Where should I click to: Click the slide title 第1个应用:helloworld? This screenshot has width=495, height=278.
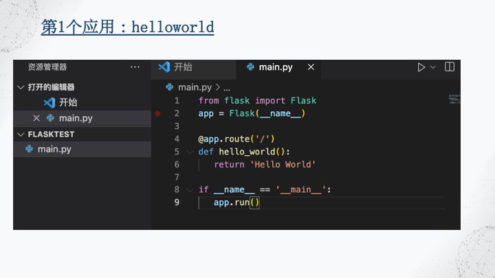(128, 27)
